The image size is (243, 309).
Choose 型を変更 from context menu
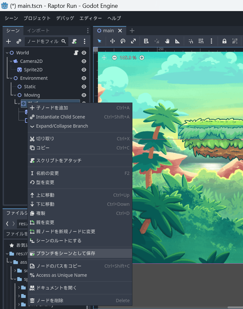(80, 182)
